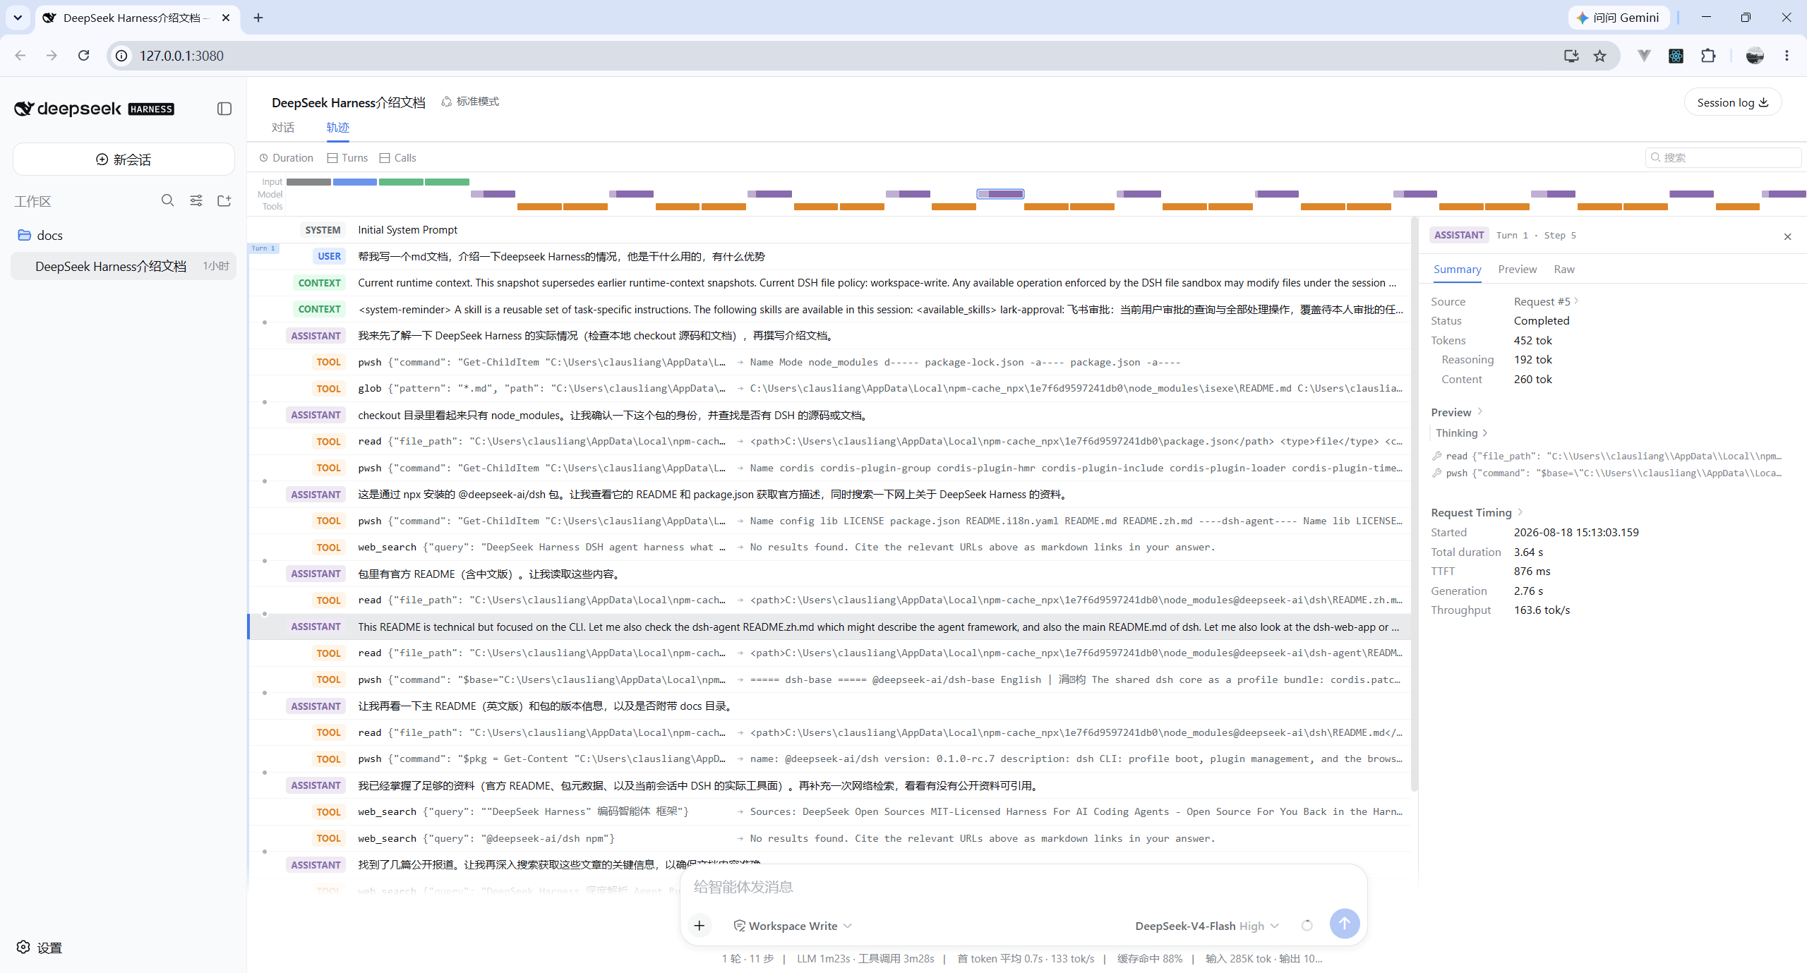
Task: Click the trace search field (搜索)
Action: point(1723,157)
